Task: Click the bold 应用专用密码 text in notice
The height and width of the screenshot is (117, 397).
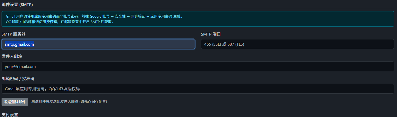Action: pos(45,16)
